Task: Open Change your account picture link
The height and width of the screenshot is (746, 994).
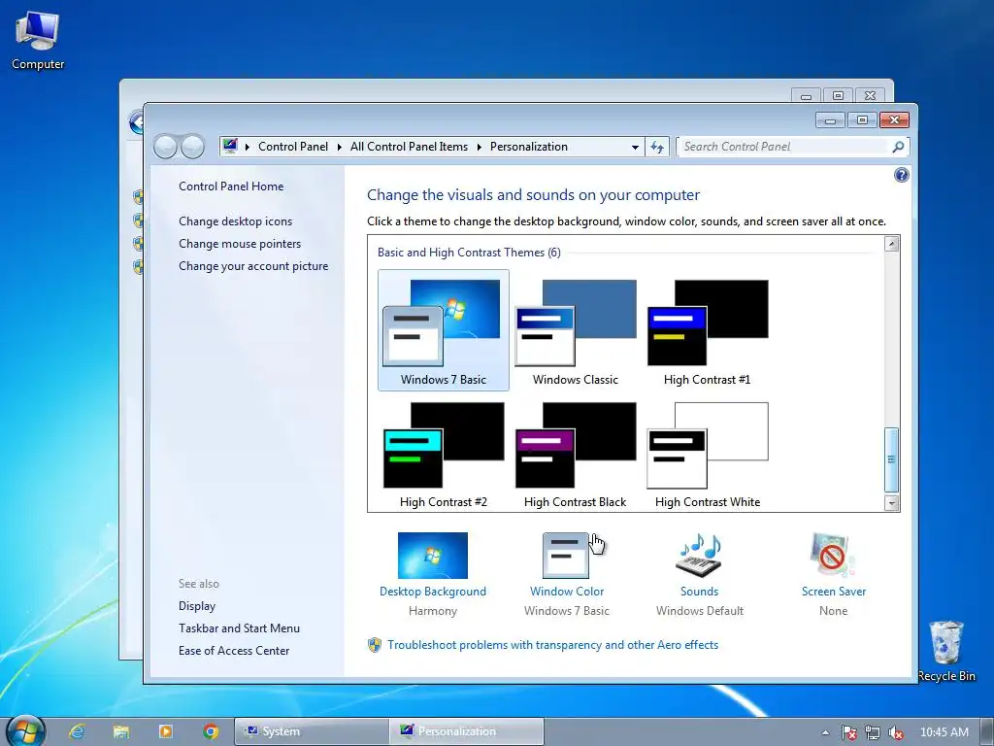Action: coord(253,266)
